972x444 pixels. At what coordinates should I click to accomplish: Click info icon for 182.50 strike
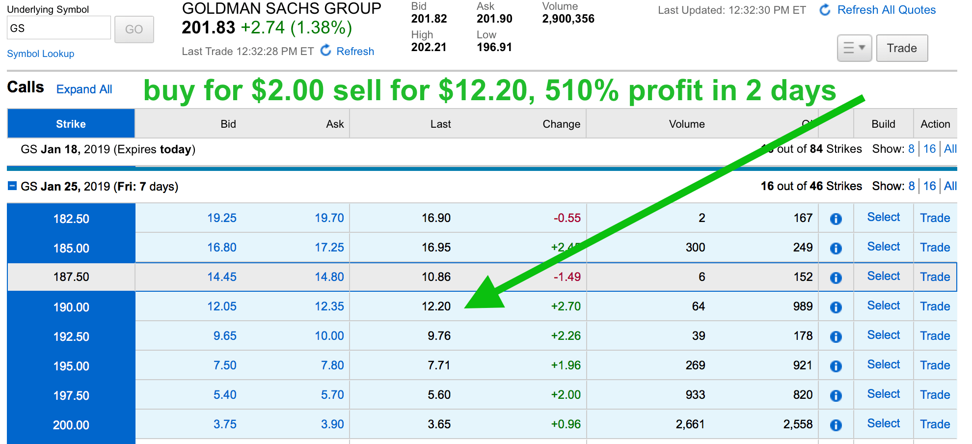click(x=836, y=219)
